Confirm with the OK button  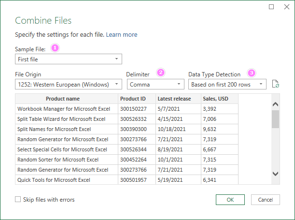(230, 200)
